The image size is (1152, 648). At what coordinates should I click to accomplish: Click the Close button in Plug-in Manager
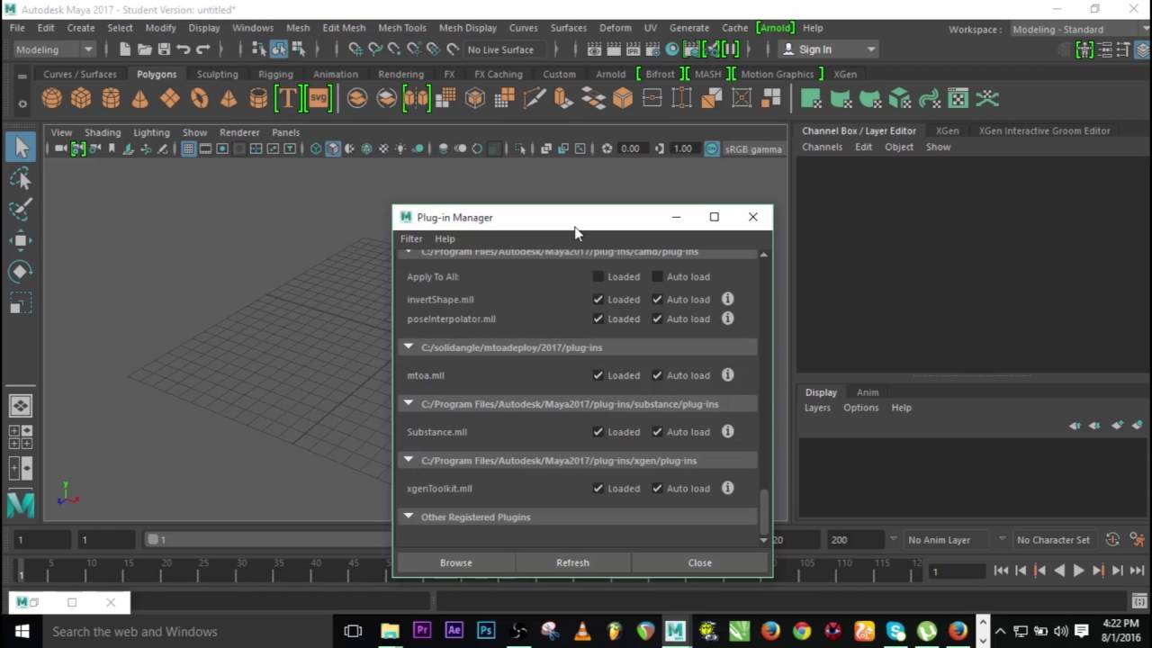click(x=699, y=562)
